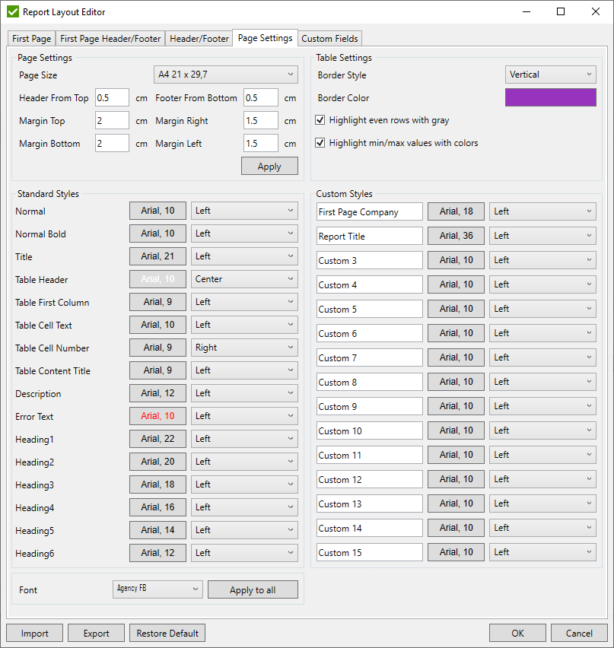The width and height of the screenshot is (614, 648).
Task: Click the Margin Top input field
Action: click(112, 121)
